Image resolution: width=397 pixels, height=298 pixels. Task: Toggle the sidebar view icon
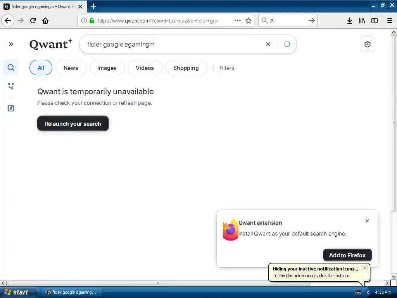pos(375,21)
